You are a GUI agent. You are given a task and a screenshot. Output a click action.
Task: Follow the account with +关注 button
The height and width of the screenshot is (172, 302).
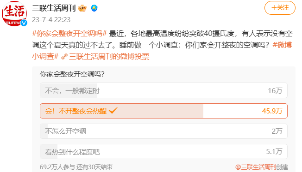[x=280, y=8]
